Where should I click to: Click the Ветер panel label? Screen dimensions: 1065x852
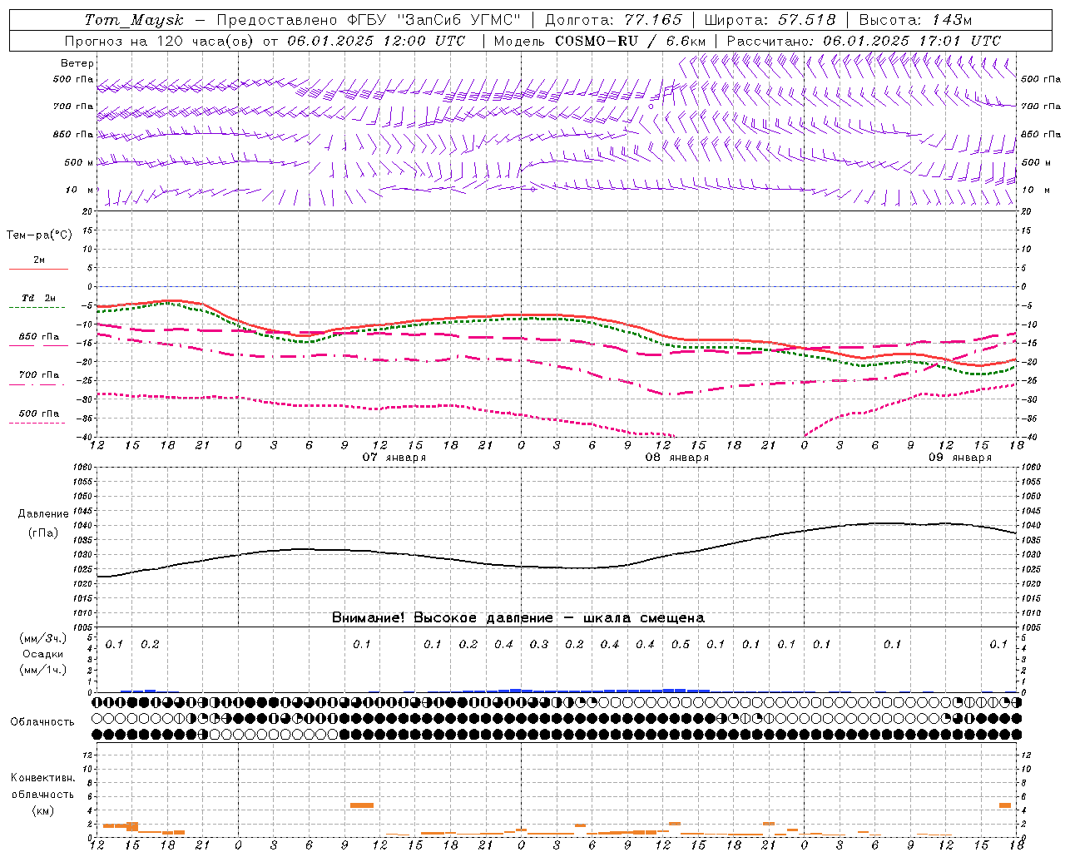click(x=77, y=63)
